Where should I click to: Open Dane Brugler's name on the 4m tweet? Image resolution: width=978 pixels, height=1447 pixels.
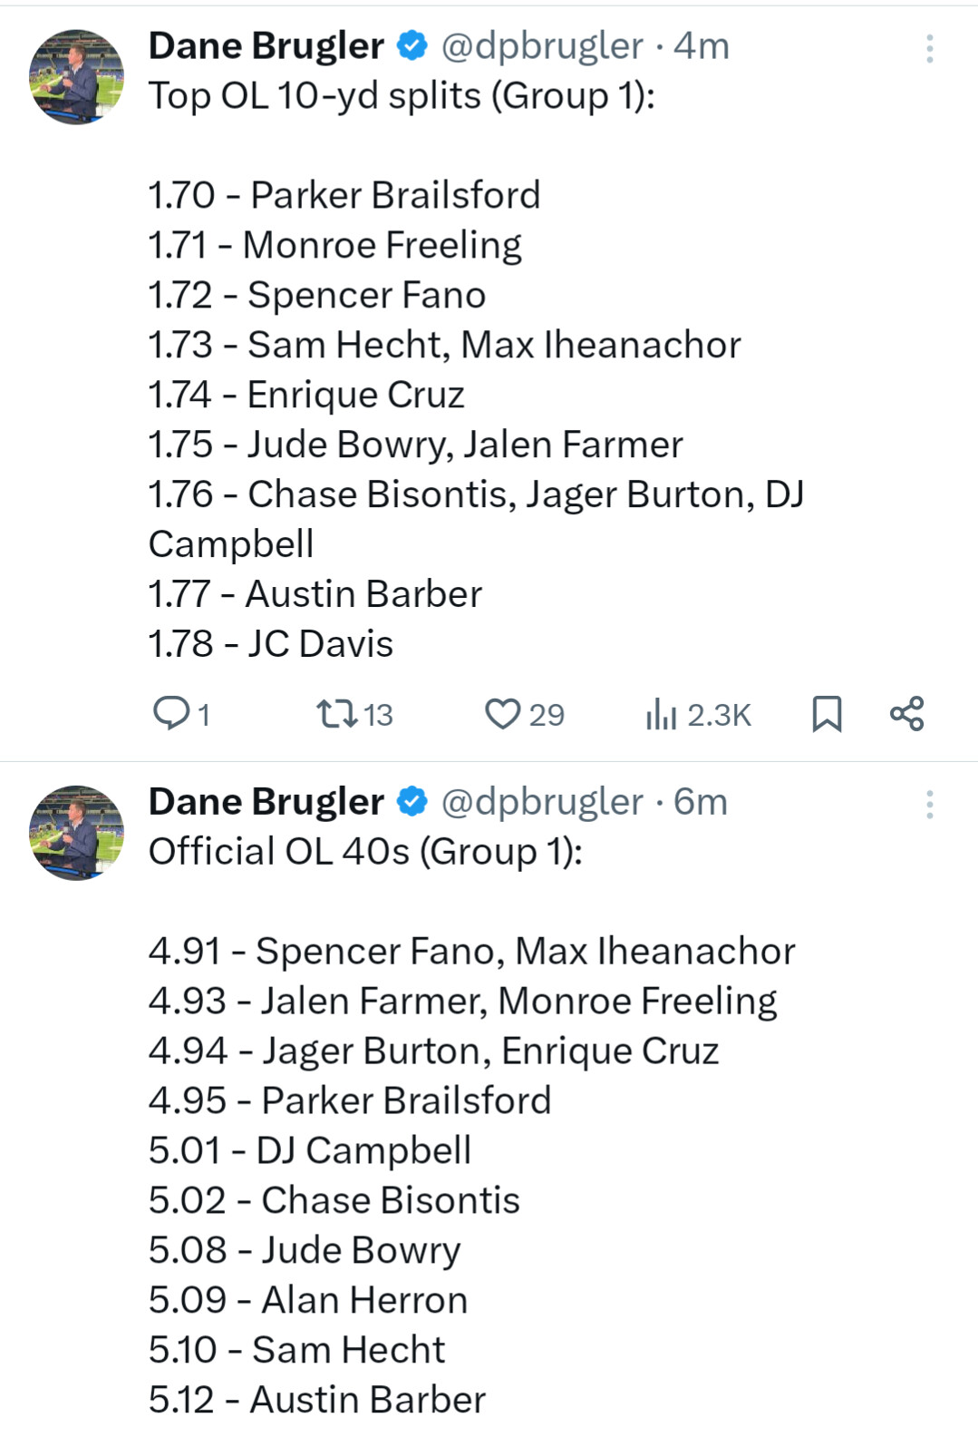pos(266,46)
